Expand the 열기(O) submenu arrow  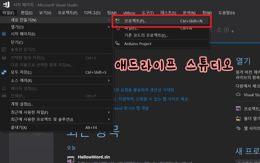109,27
